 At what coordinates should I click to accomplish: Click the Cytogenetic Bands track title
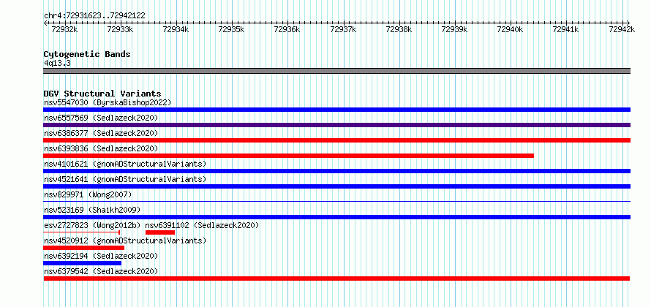pyautogui.click(x=87, y=54)
